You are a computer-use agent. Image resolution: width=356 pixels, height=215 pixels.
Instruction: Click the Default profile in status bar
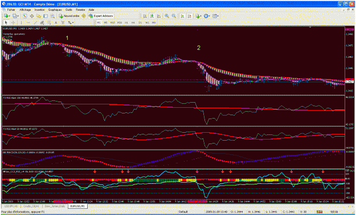click(x=183, y=212)
